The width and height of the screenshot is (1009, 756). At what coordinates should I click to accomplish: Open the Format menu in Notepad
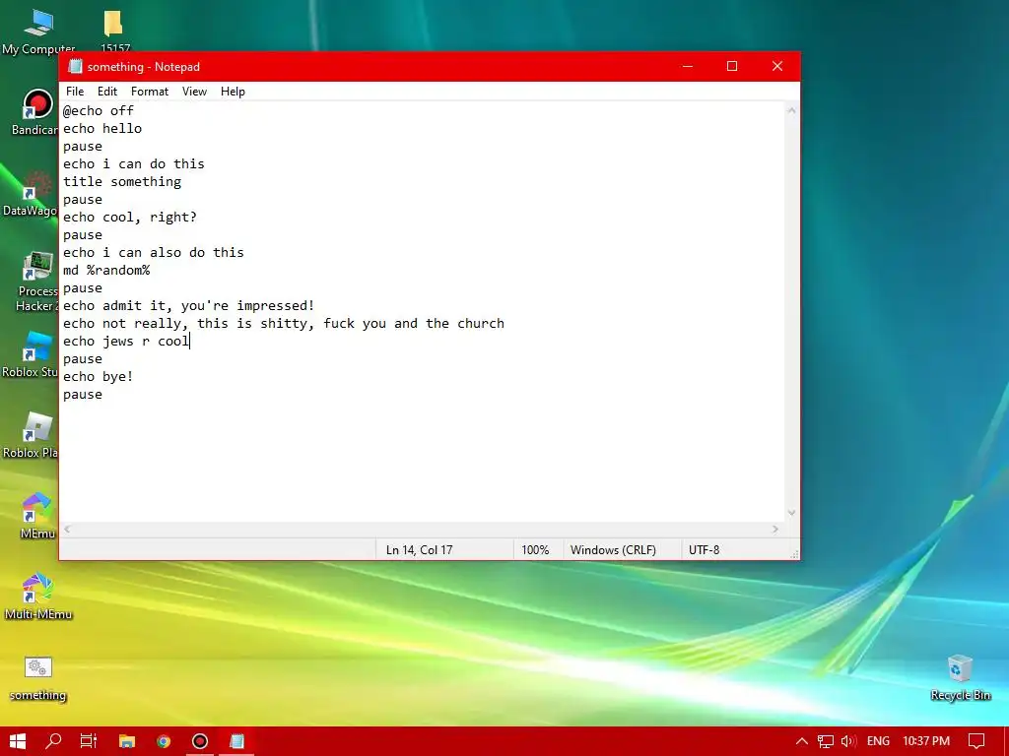pos(150,92)
